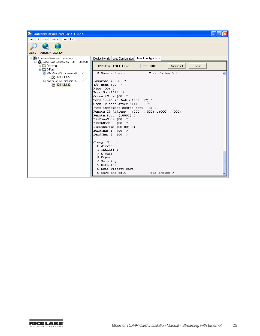
Task: Open the Device menu
Action: coord(55,39)
